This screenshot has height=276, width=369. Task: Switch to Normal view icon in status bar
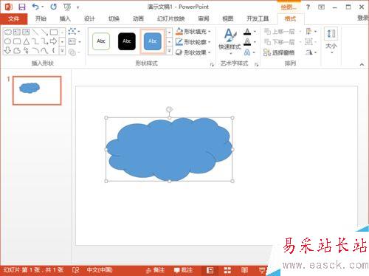click(210, 270)
